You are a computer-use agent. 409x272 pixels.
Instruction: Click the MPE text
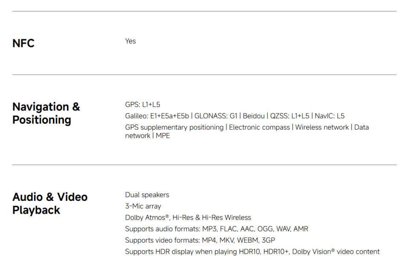(163, 136)
